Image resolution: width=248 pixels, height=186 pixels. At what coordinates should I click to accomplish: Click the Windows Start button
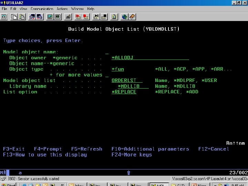click(8, 185)
